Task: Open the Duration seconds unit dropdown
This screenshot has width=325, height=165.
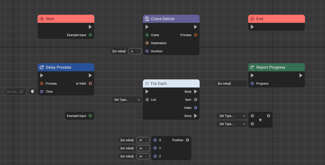Action: tap(135, 51)
